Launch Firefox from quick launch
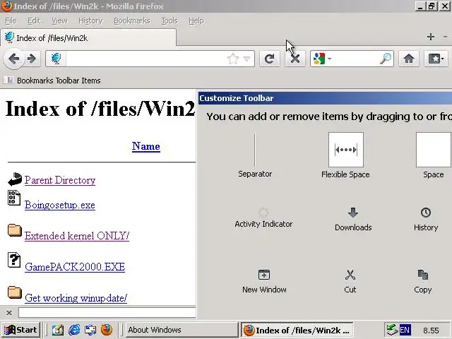The height and width of the screenshot is (339, 452). tap(107, 330)
